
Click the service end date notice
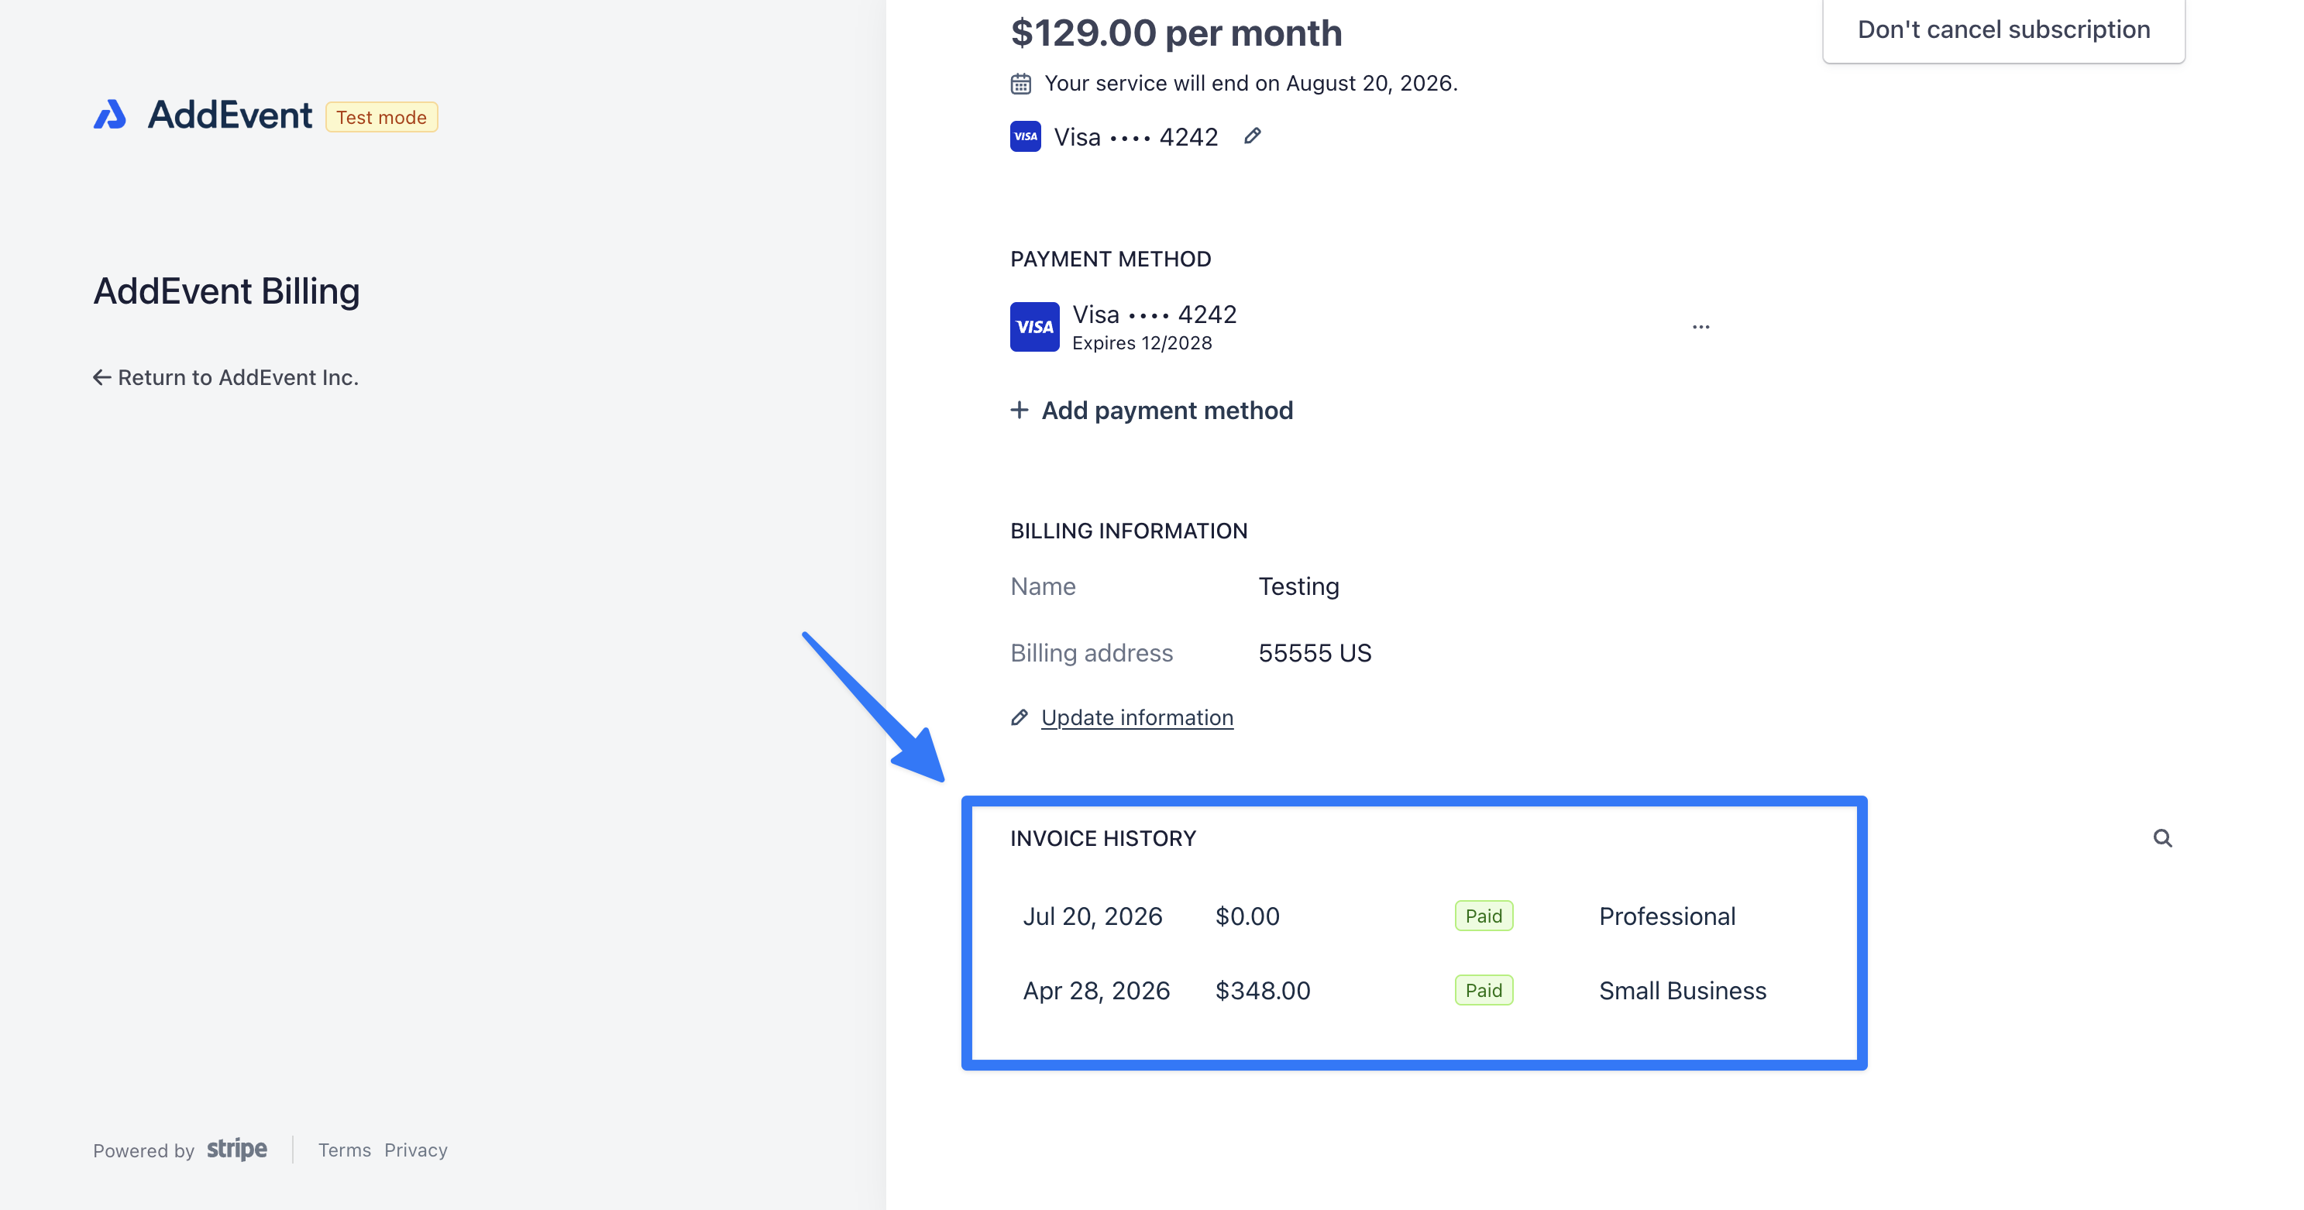(x=1250, y=83)
